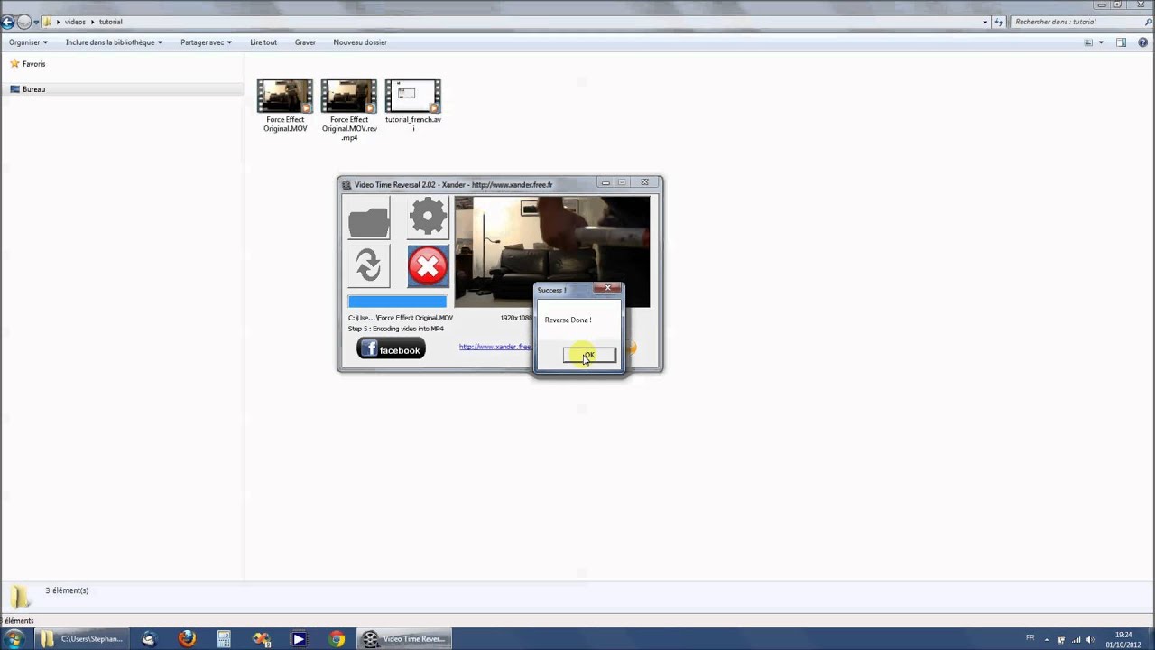
Task: Click the 'Step 5 : Encoding video into MP4' text
Action: click(396, 329)
